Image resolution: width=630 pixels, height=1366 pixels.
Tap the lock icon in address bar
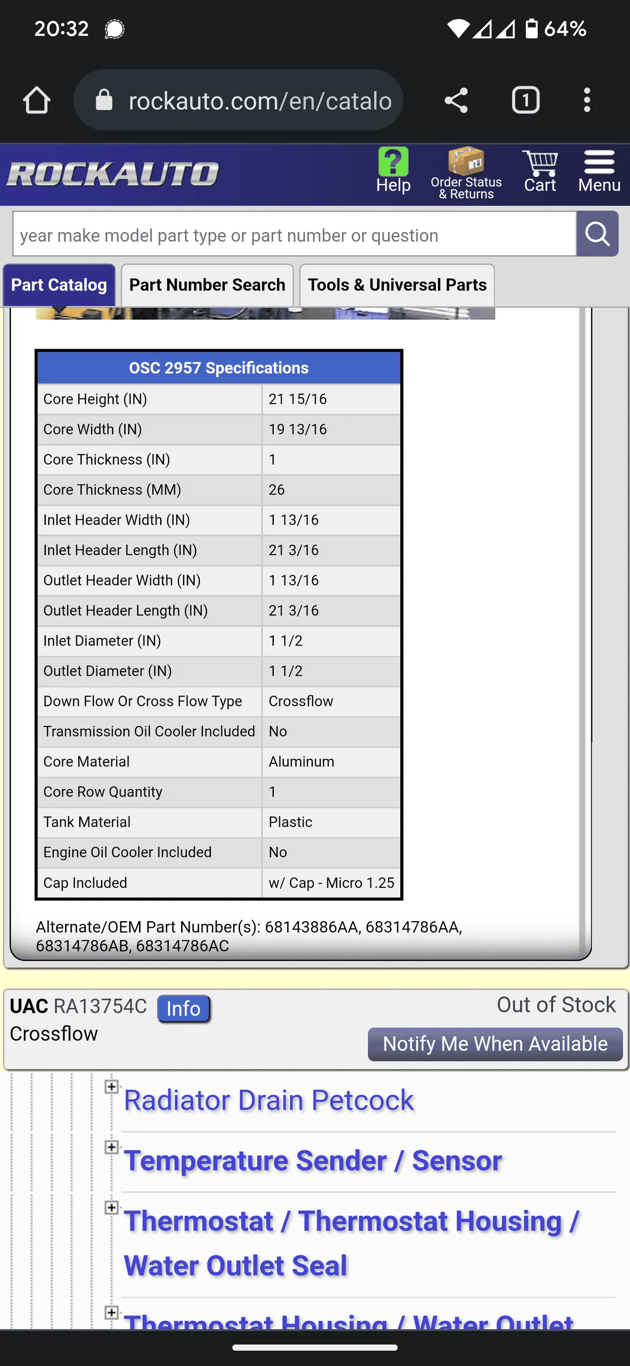point(104,100)
